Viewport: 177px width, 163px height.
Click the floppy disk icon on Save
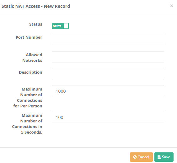(x=159, y=157)
